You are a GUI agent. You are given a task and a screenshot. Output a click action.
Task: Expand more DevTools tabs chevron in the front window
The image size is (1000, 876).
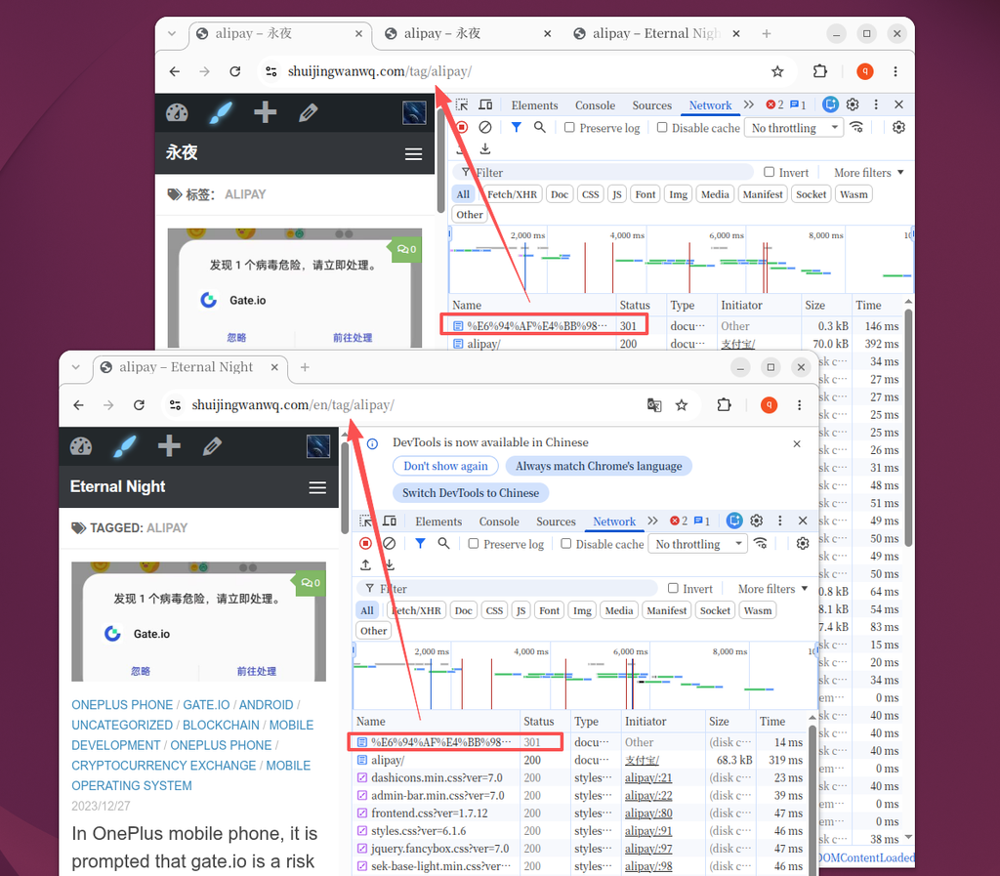[x=653, y=521]
